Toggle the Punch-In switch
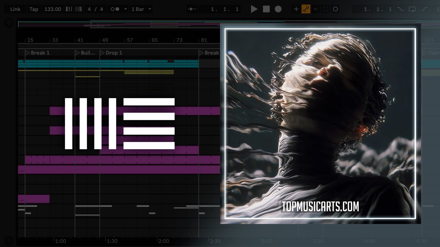 pos(400,9)
